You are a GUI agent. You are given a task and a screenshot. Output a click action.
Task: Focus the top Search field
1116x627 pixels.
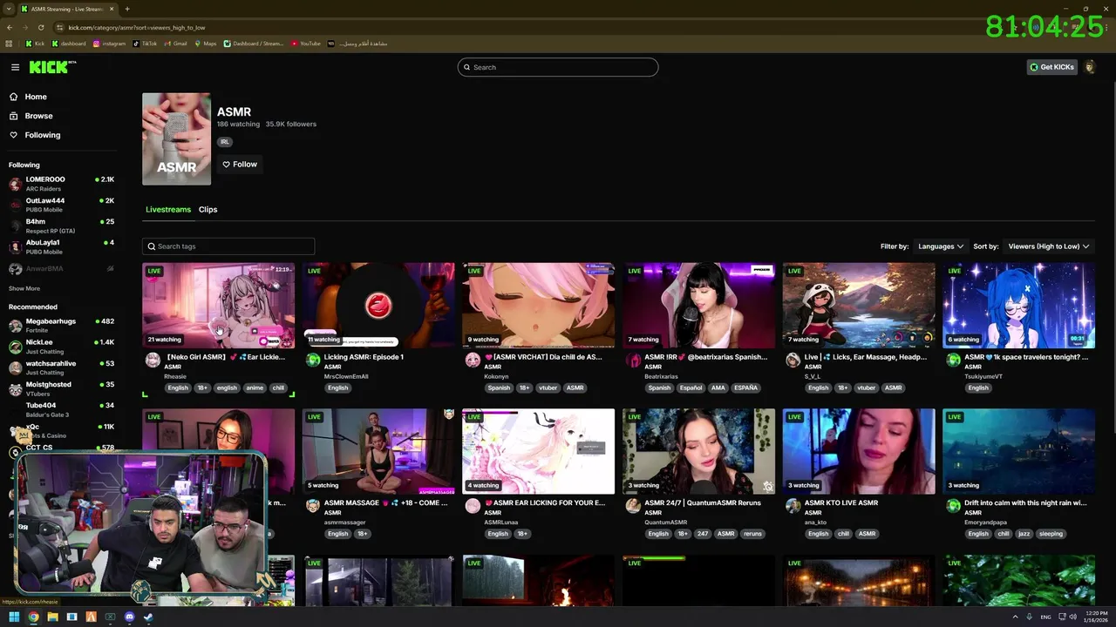click(558, 67)
